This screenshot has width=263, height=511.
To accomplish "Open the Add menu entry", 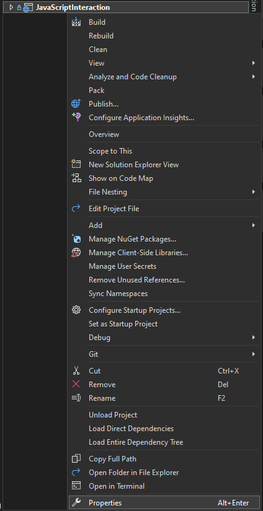I will click(x=164, y=225).
